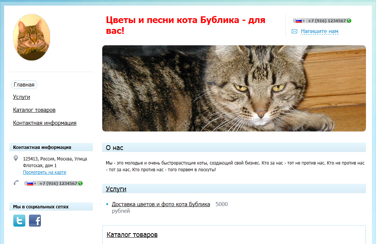This screenshot has width=376, height=244.
Task: Open Услуги from the left navigation menu
Action: click(x=22, y=97)
